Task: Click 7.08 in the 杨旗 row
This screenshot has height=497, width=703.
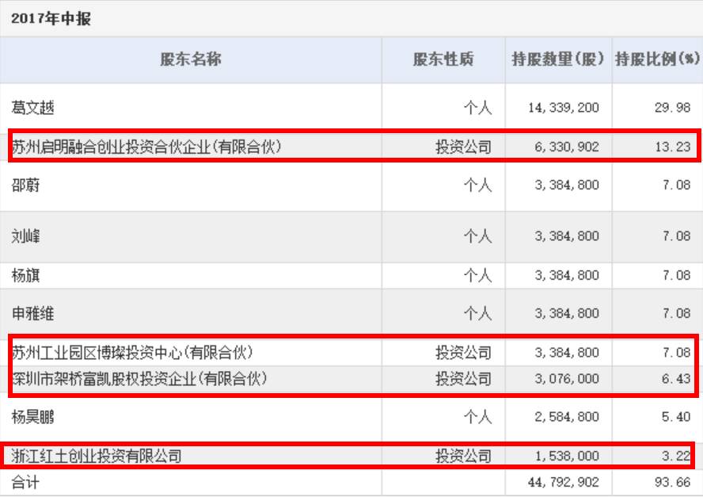Action: pos(676,275)
